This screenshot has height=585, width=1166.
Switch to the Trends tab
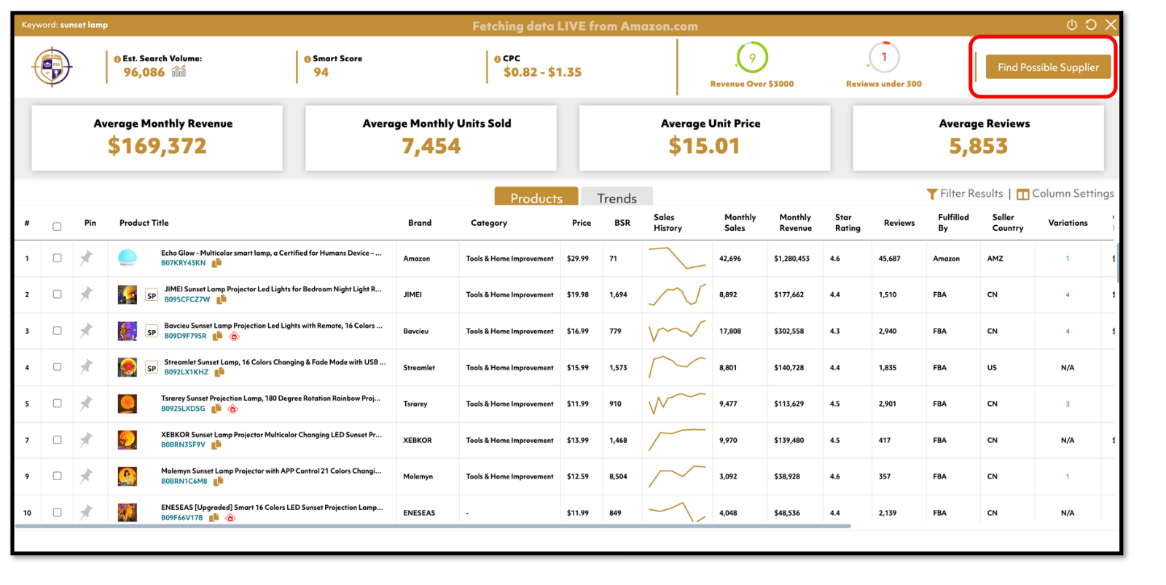click(x=617, y=198)
